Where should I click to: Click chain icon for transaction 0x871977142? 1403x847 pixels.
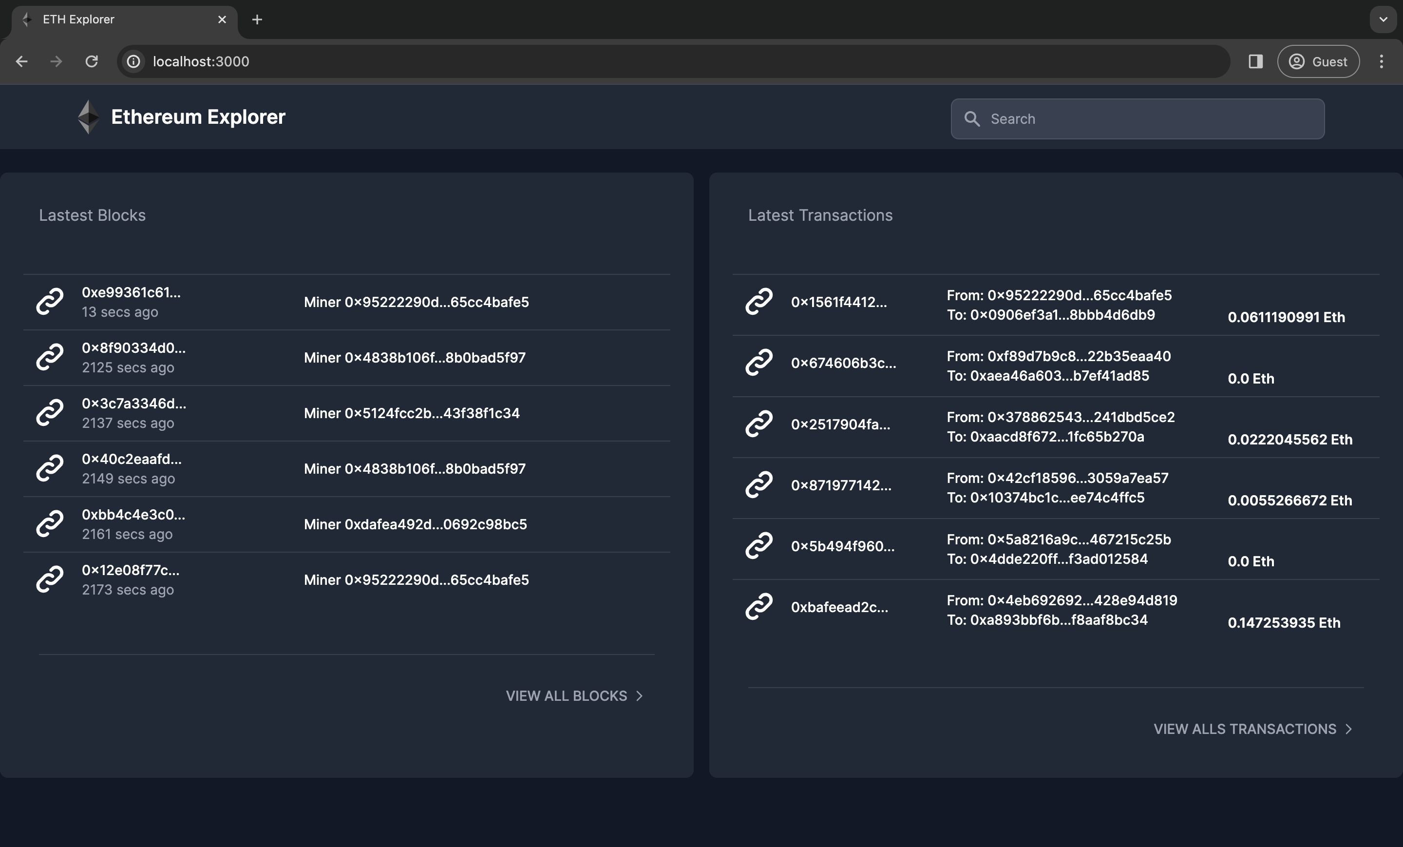click(759, 485)
